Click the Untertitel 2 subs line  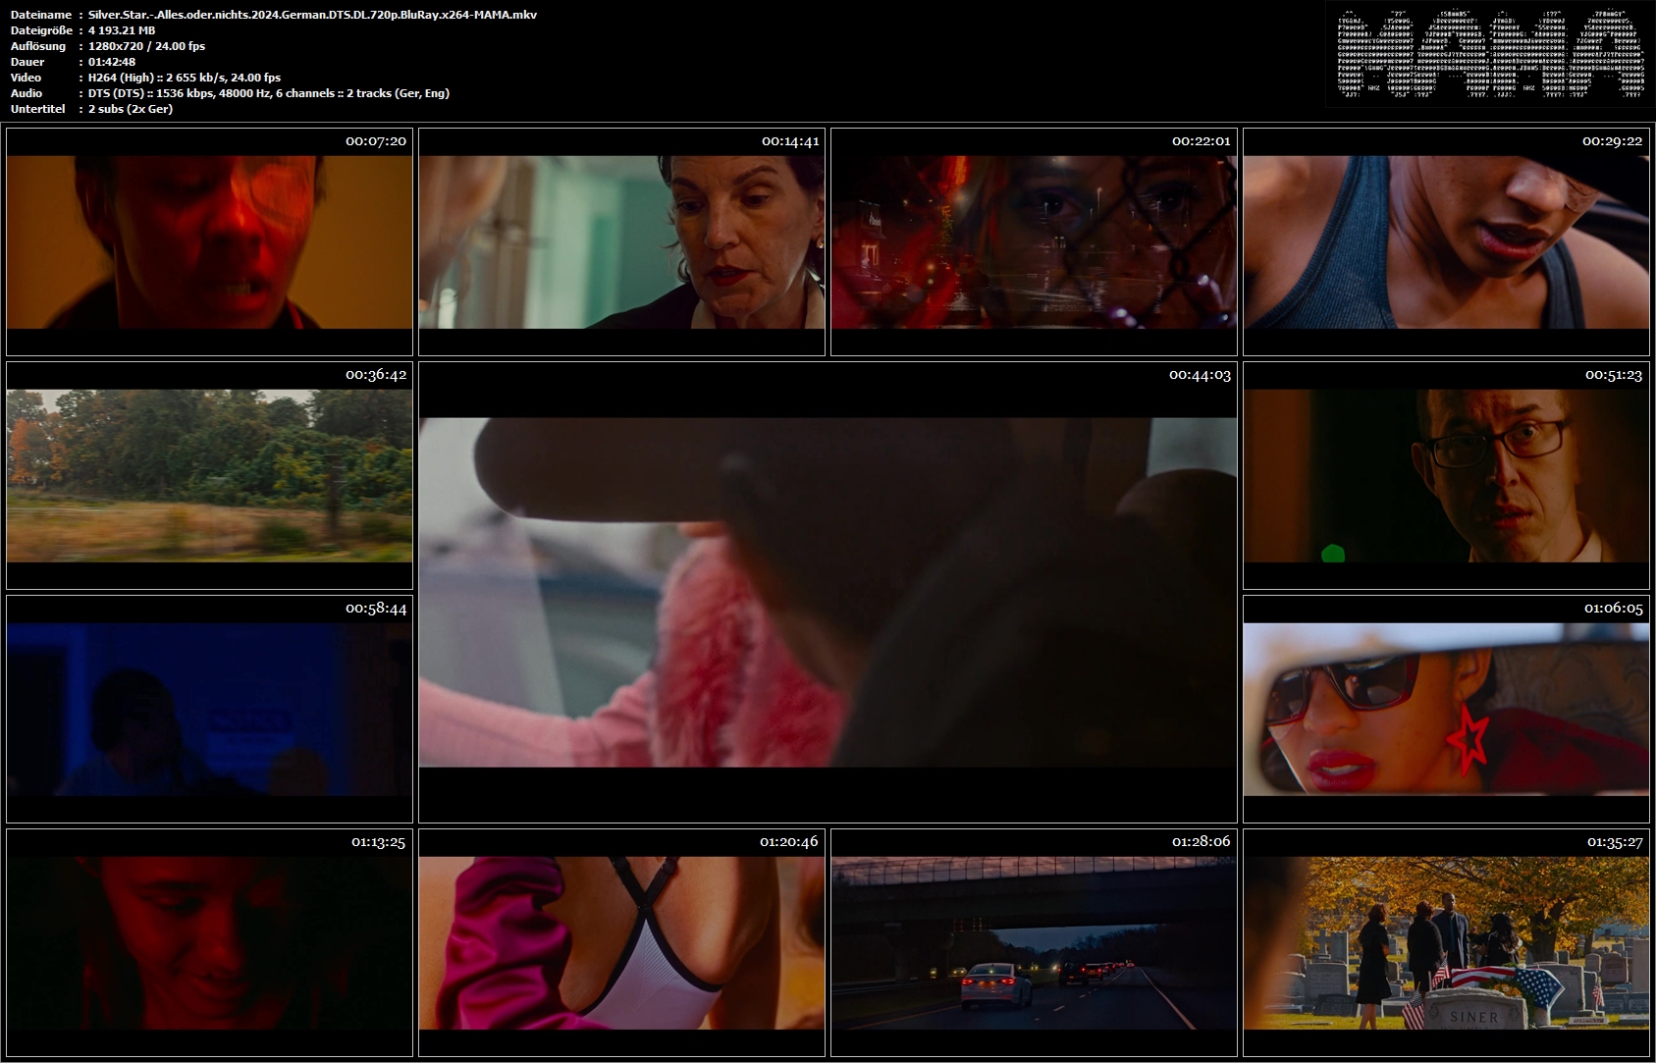(131, 109)
